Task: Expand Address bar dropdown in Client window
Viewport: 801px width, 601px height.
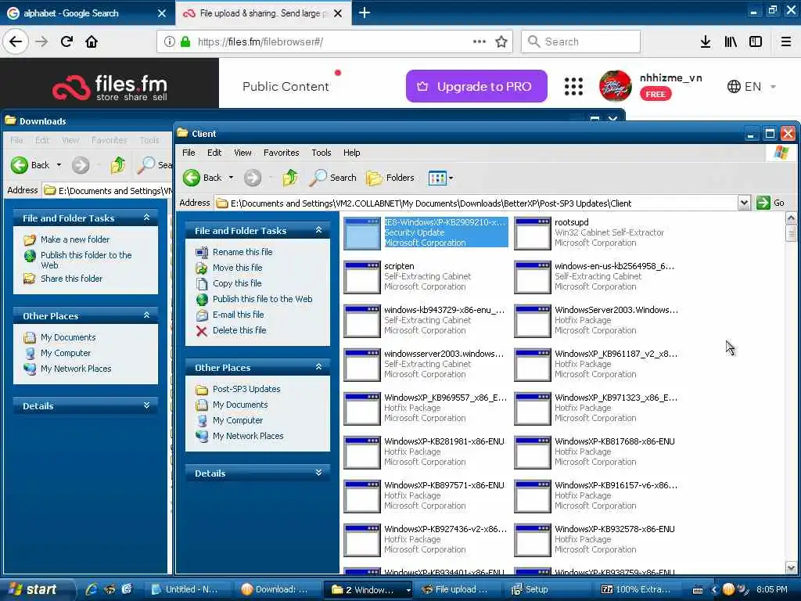Action: tap(744, 203)
